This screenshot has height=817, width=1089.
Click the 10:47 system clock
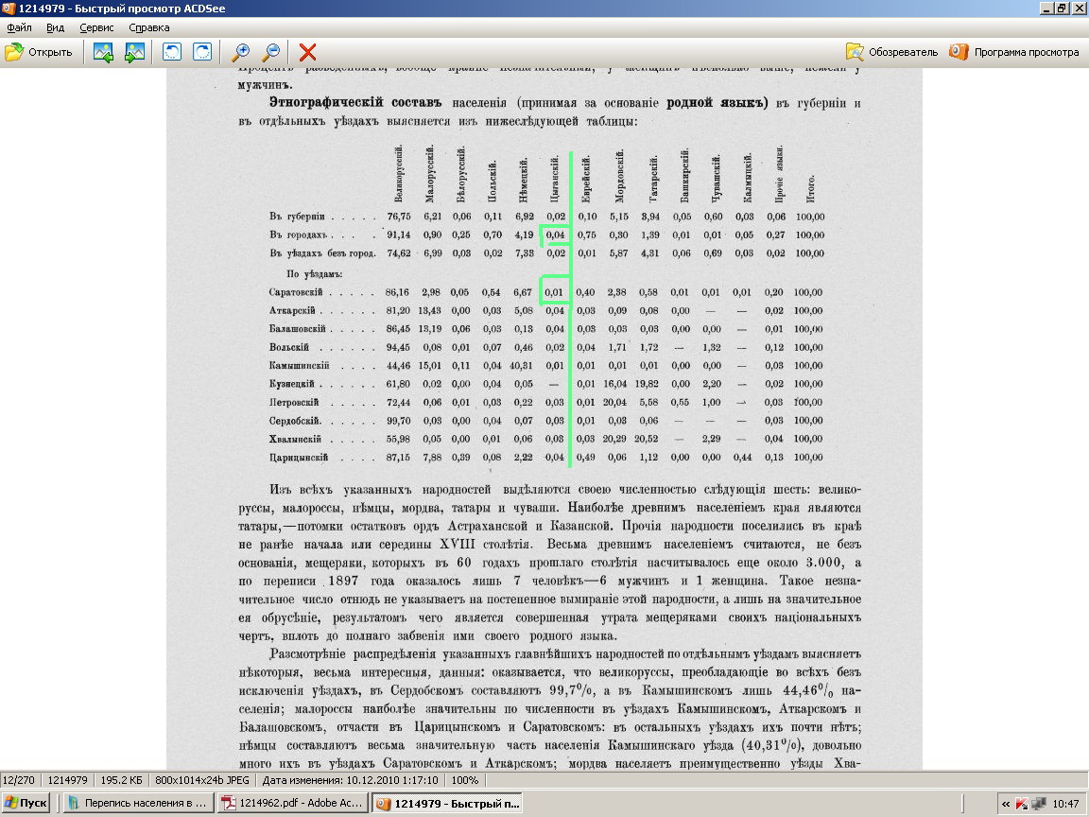(x=1065, y=804)
